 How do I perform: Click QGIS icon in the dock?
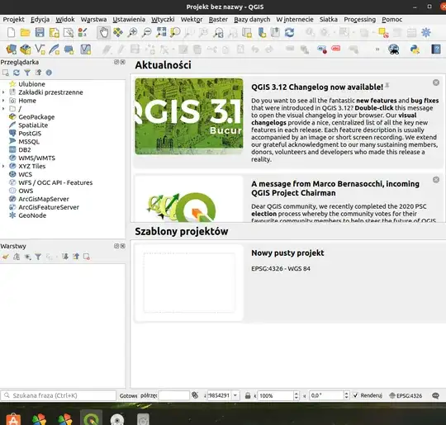[x=91, y=418]
